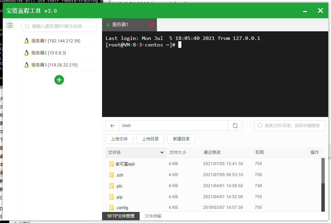Click modified date 2021/04/01 14:52:06
Viewport: 331px width, 223px height.
(x=223, y=197)
